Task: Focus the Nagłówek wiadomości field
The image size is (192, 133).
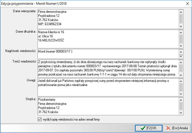Action: coord(108,54)
